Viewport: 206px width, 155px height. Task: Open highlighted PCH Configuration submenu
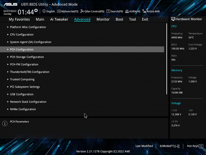coord(82,50)
